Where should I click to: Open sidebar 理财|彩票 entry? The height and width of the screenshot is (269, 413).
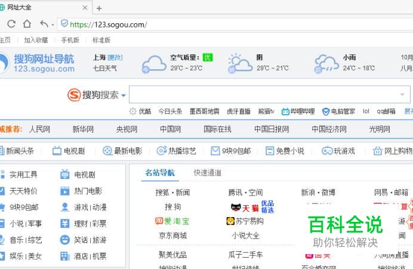click(83, 224)
